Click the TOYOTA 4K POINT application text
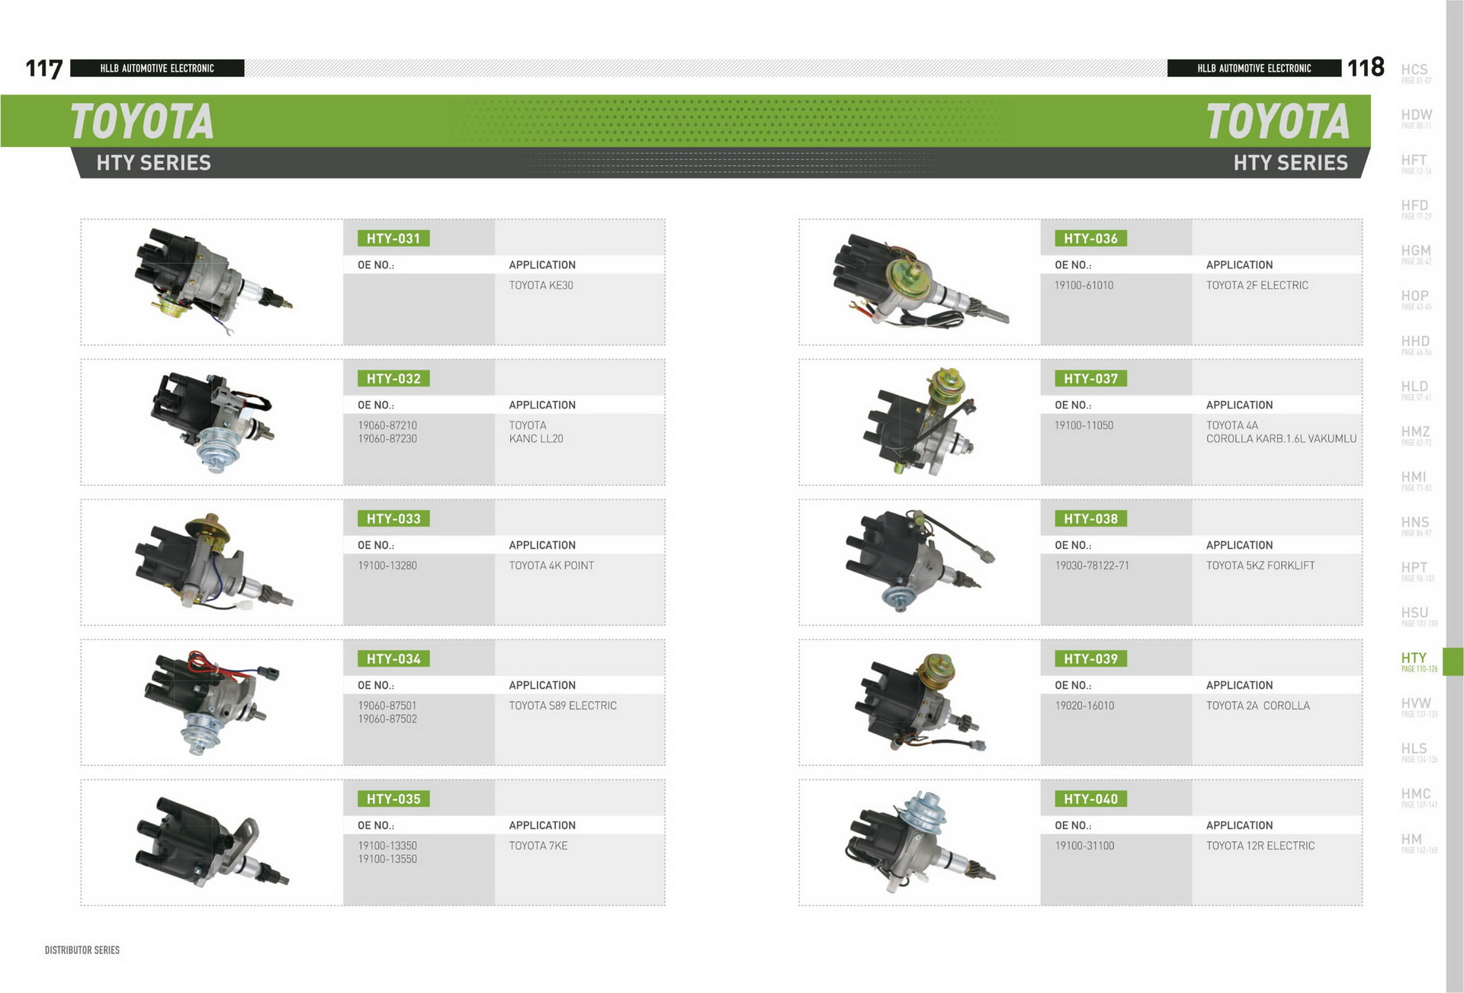The width and height of the screenshot is (1464, 993). pos(551,565)
